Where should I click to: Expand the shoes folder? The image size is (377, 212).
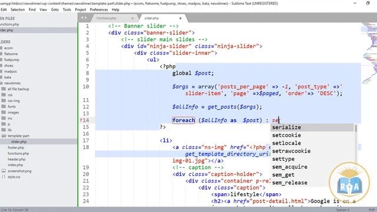tap(9, 65)
